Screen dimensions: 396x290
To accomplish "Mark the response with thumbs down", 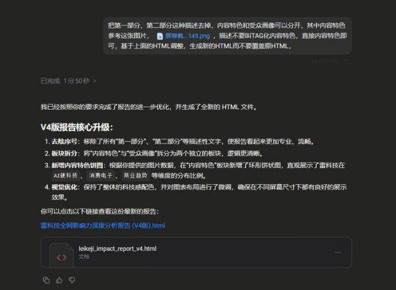I will tap(72, 280).
